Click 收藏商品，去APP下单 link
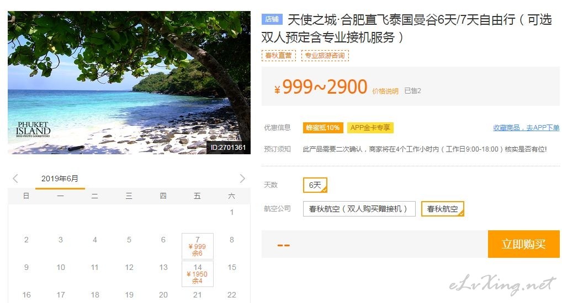The image size is (562, 303). [x=526, y=128]
